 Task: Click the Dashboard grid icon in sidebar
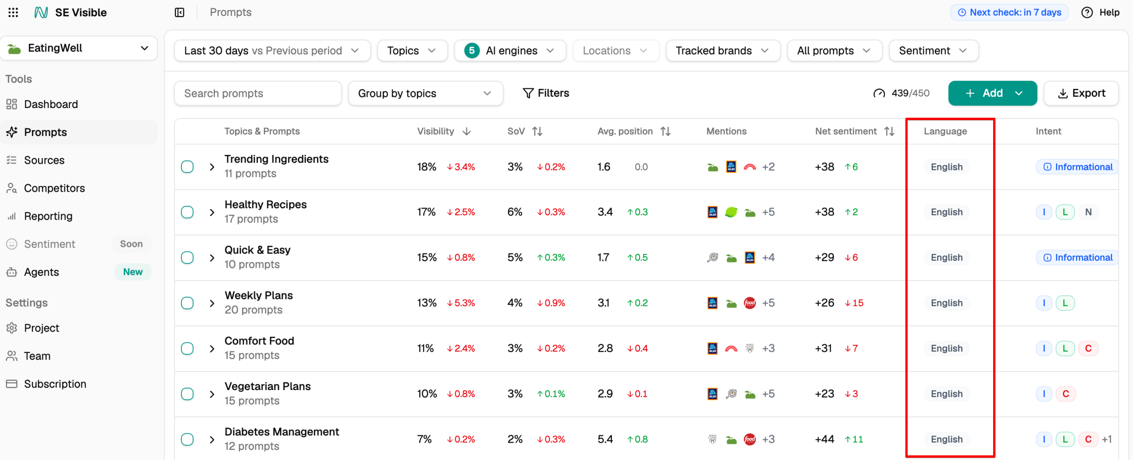[12, 104]
